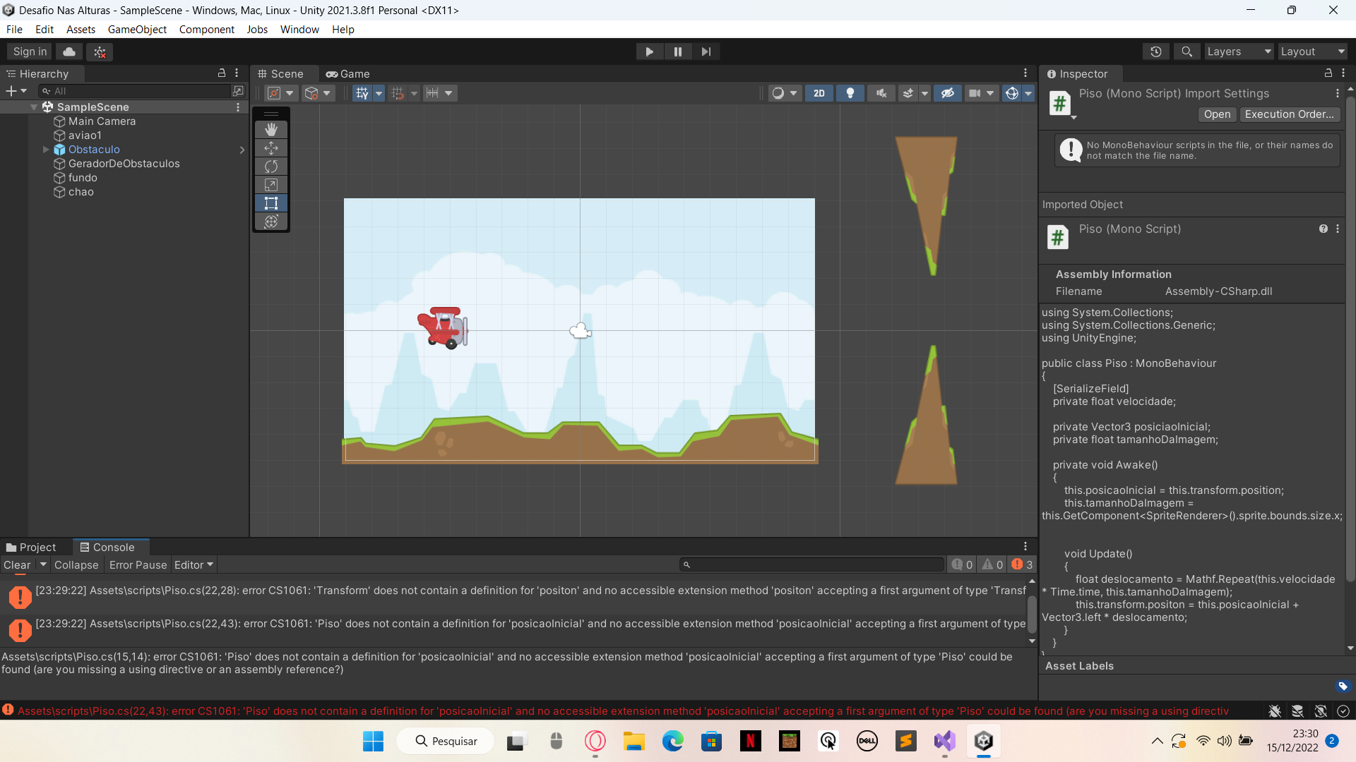Click Clear button in Console panel
Image resolution: width=1356 pixels, height=762 pixels.
pos(17,564)
